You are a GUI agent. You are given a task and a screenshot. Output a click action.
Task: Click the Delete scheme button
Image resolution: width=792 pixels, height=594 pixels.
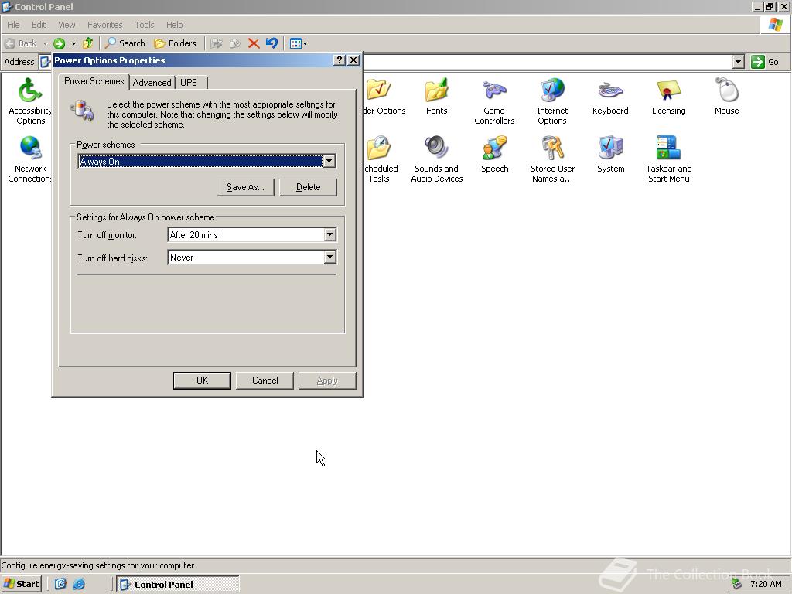pos(308,187)
